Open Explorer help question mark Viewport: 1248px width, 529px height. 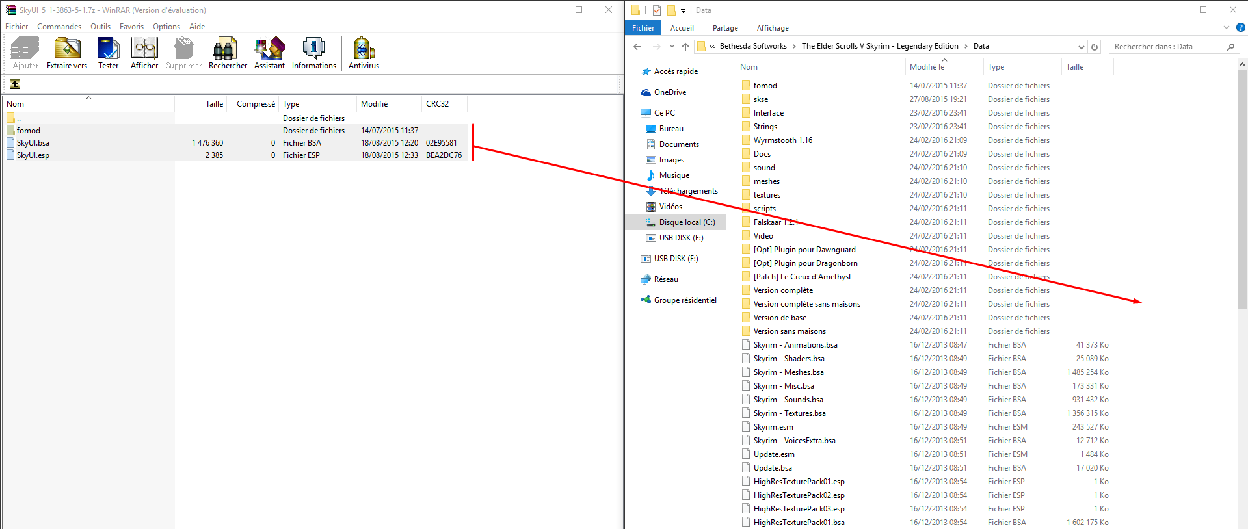(1241, 28)
